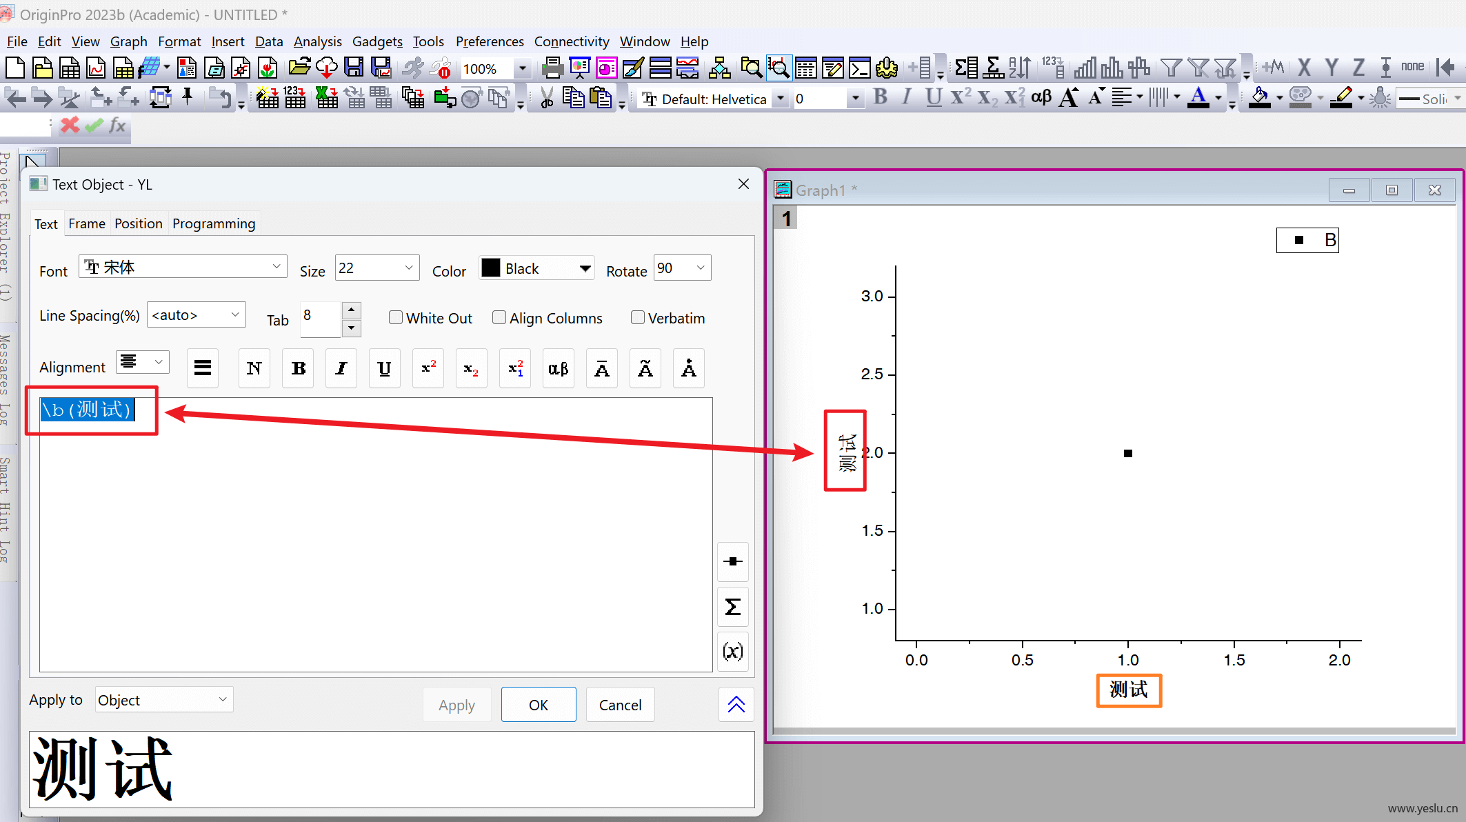Insert Greek symbols αβ in dialog
The width and height of the screenshot is (1466, 822).
(559, 368)
